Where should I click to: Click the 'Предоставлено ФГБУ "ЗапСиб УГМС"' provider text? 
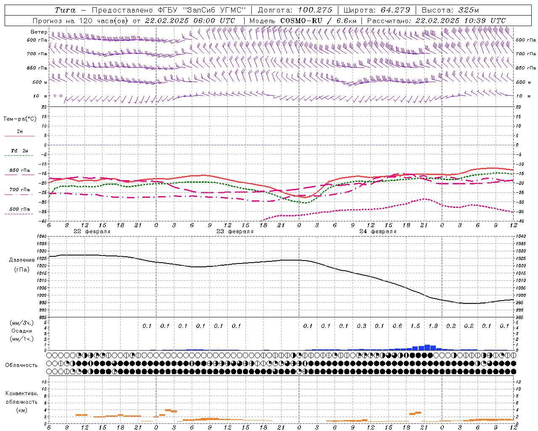point(169,10)
